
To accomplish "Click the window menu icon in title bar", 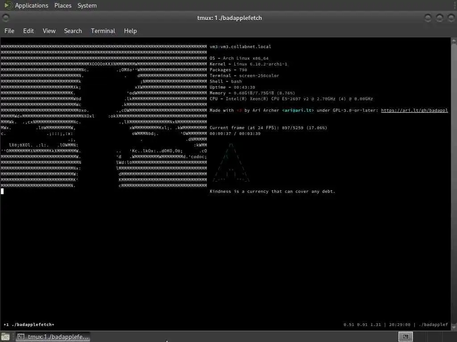I will coord(5,18).
